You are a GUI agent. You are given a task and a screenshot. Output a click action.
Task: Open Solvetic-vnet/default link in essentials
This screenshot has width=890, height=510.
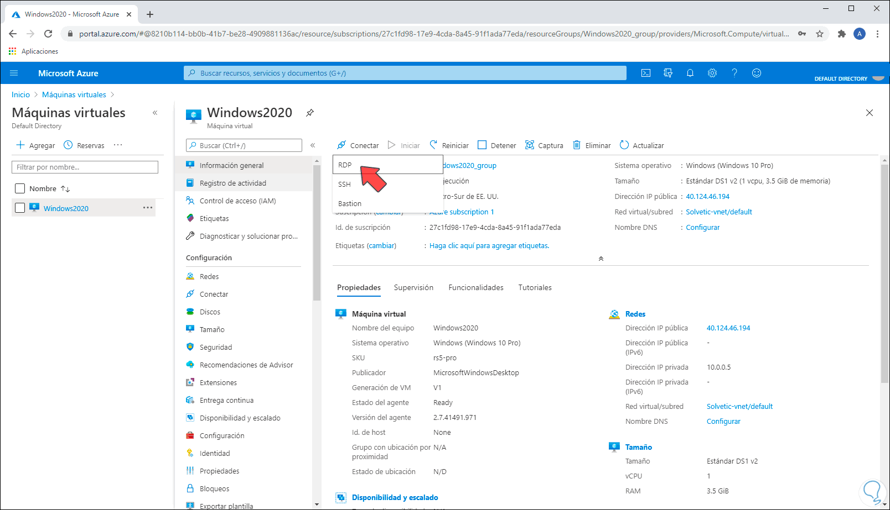click(719, 212)
